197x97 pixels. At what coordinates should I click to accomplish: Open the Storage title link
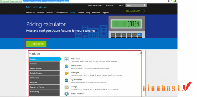74,87
